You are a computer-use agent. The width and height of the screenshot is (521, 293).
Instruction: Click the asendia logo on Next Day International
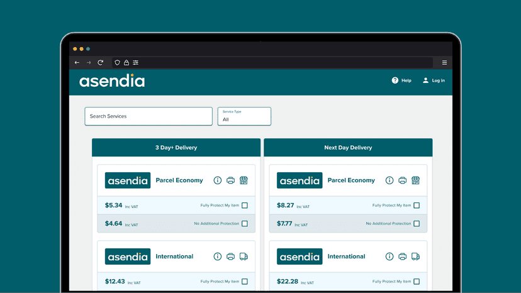300,257
